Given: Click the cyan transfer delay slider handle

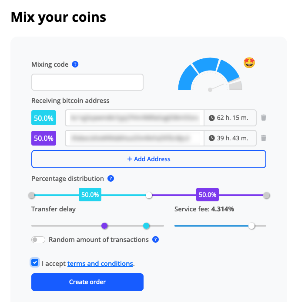Looking at the screenshot, I should (x=146, y=226).
